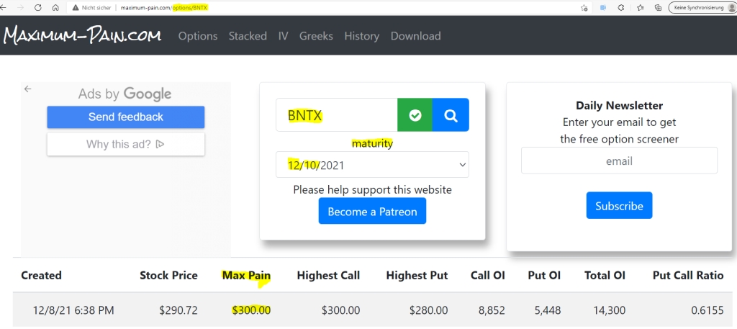Click the 8,852 call OI value
Image resolution: width=737 pixels, height=329 pixels.
tap(492, 311)
